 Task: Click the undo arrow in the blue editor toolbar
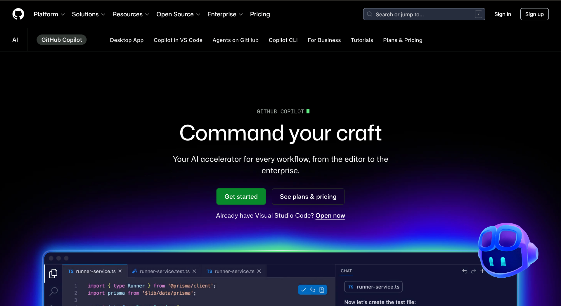point(312,290)
